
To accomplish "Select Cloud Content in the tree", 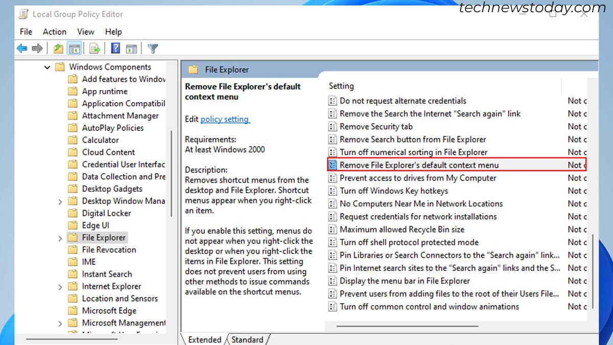I will [x=108, y=152].
